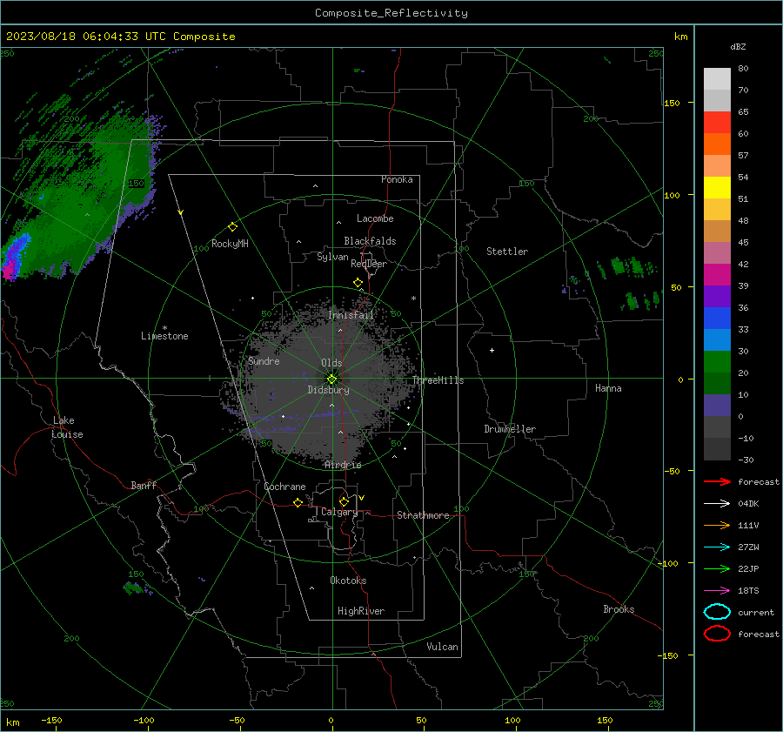
Task: Click the Sundre label
Action: click(264, 360)
